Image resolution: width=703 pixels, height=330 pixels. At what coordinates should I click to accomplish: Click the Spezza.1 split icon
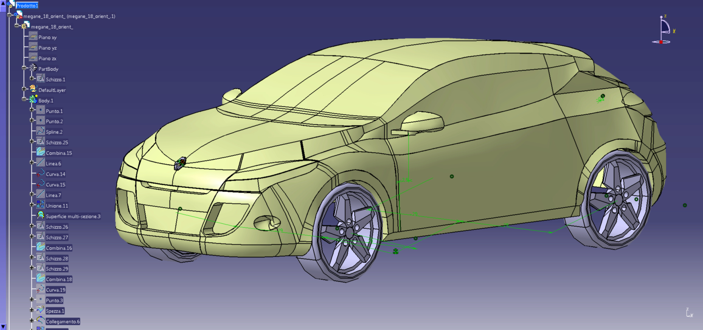tap(41, 310)
